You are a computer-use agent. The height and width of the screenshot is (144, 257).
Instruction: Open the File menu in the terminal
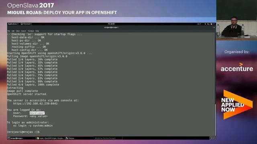pyautogui.click(x=9, y=31)
